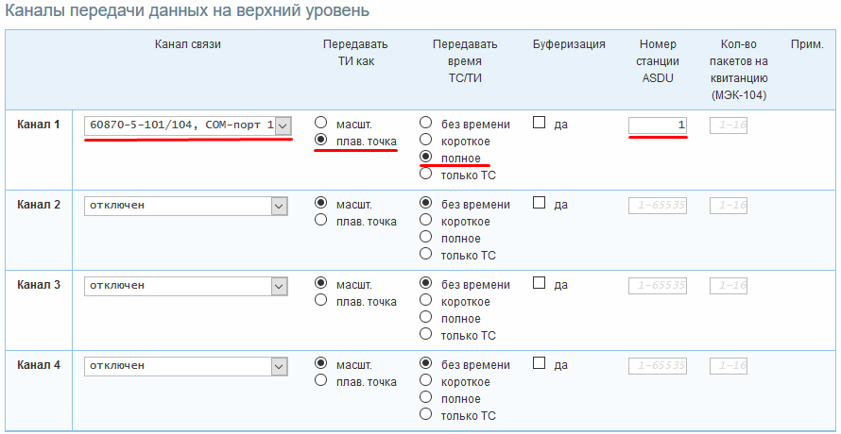This screenshot has width=841, height=434.
Task: Choose 'только ТС' for Канал 4
Action: (426, 414)
